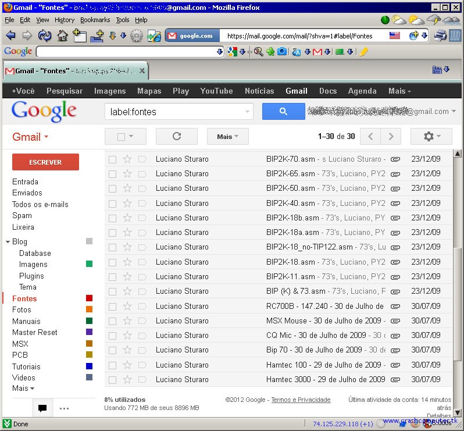Click the Gmail "Fontes" browser tab
Image resolution: width=464 pixels, height=431 pixels.
coord(76,71)
